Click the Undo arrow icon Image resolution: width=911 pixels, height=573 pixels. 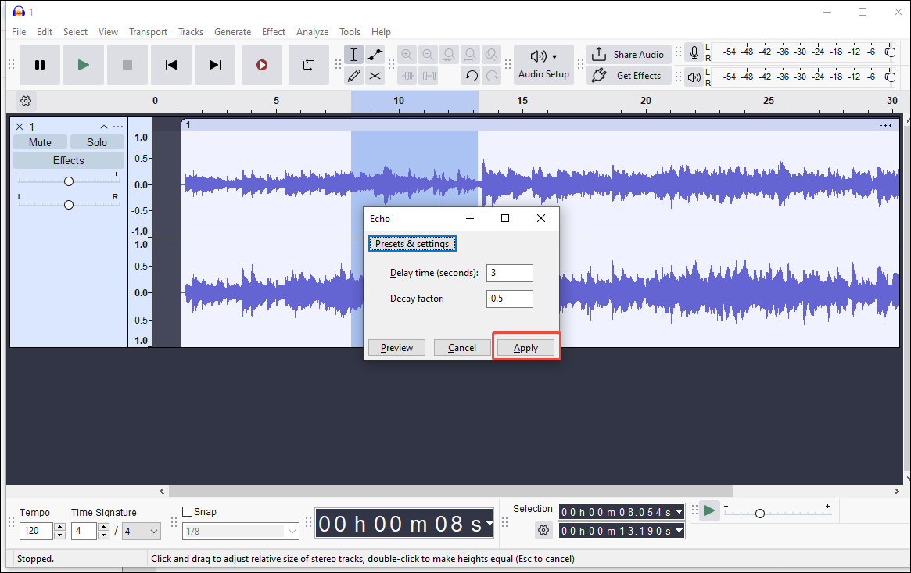pos(471,75)
